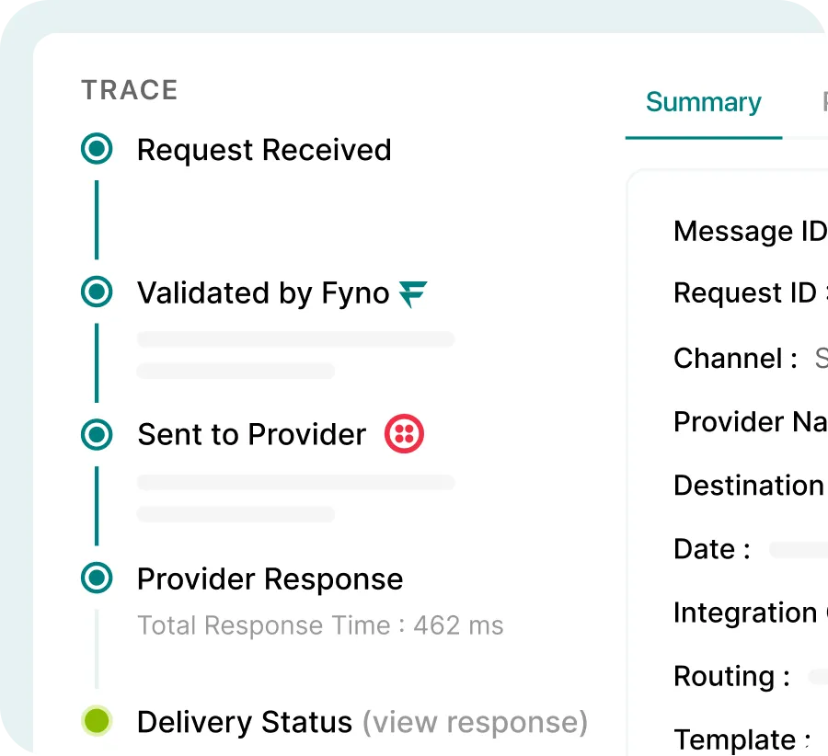Click the Provider Response step marker

97,578
